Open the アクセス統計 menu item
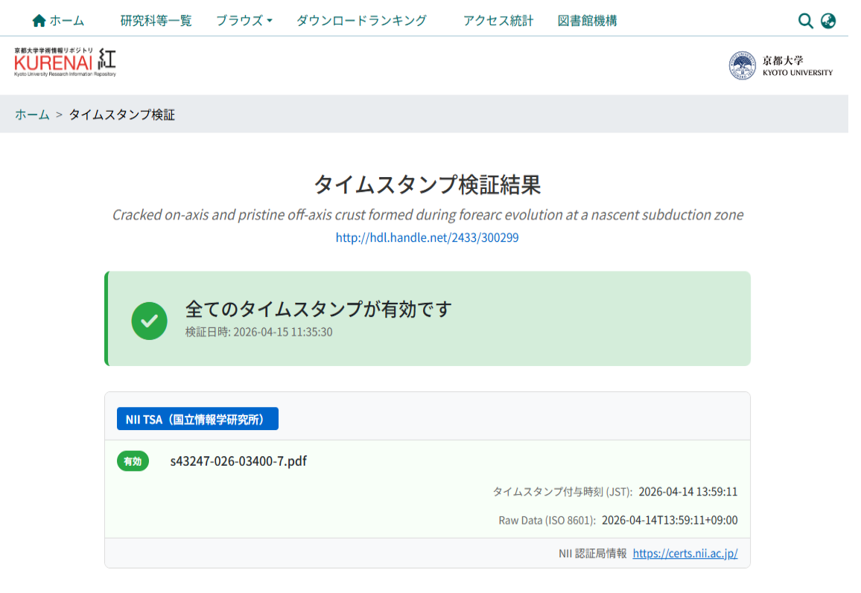861x593 pixels. point(498,21)
